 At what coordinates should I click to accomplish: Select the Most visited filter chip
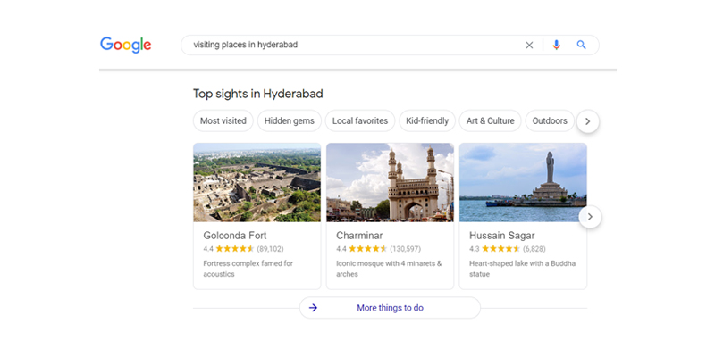coord(223,120)
